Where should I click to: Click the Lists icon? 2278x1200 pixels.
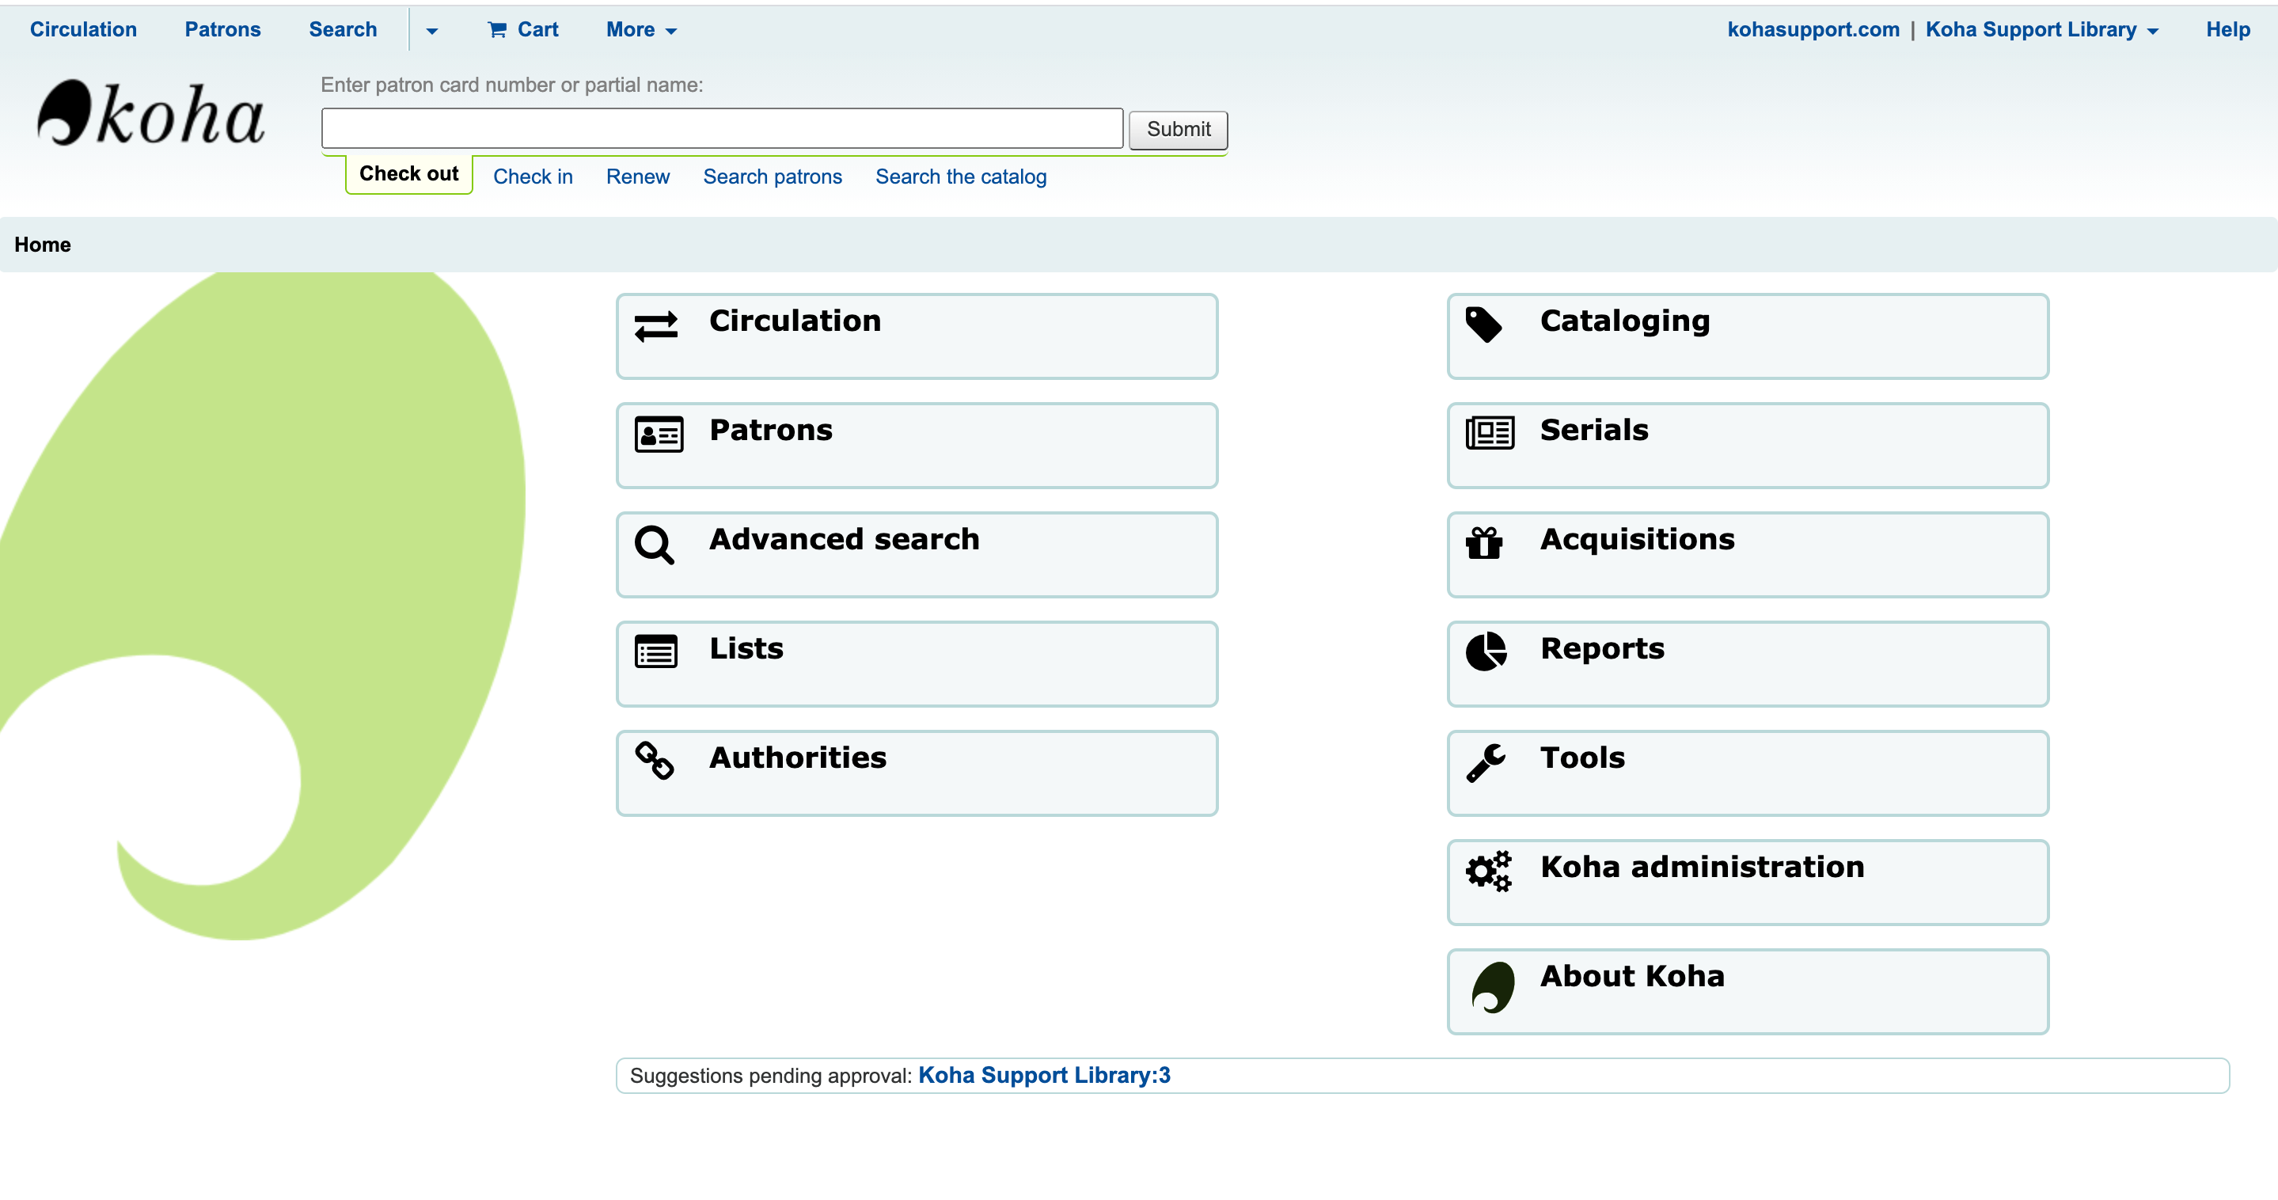[x=655, y=652]
